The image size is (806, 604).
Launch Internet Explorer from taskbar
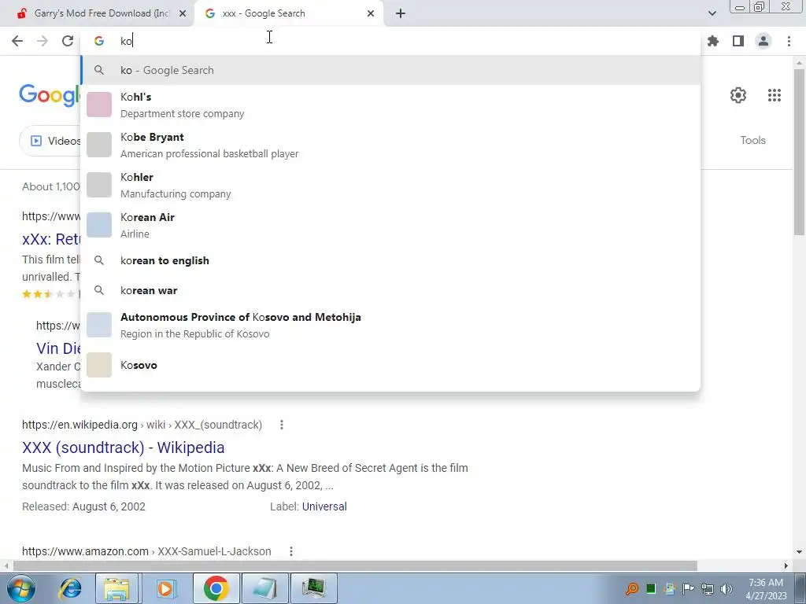pos(70,588)
